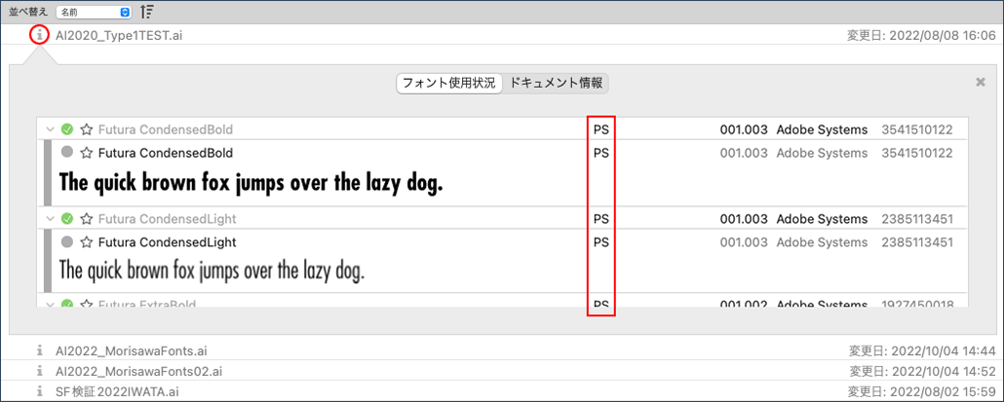Image resolution: width=1004 pixels, height=402 pixels.
Task: Activate gray status dot for Futura CondensedLight font
Action: (67, 242)
